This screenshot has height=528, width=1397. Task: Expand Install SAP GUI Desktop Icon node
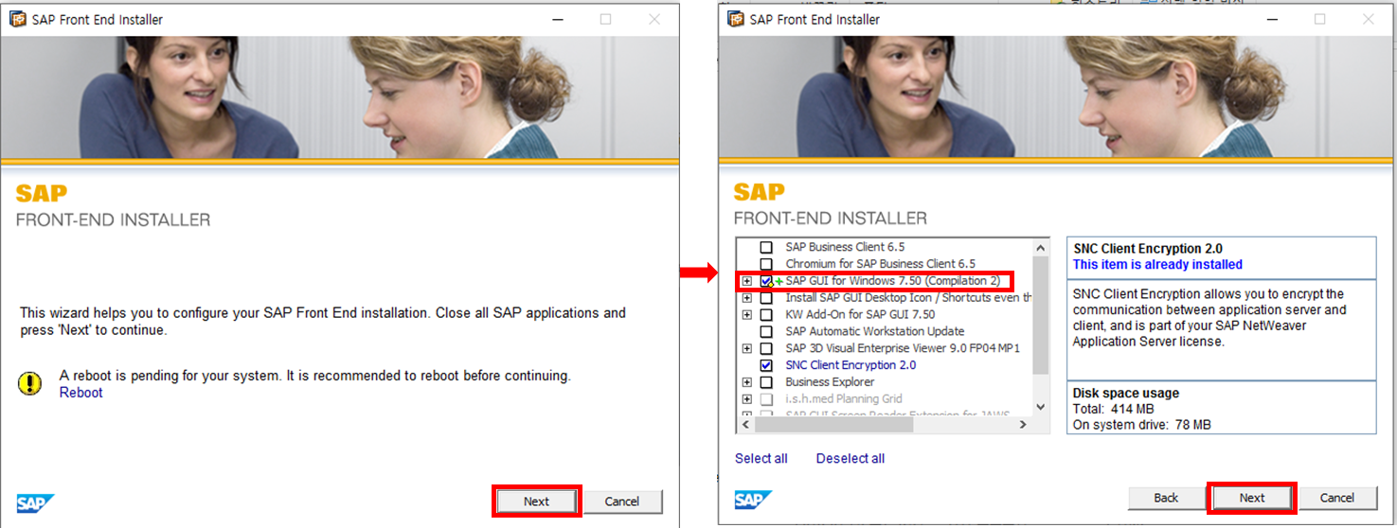[x=747, y=298]
